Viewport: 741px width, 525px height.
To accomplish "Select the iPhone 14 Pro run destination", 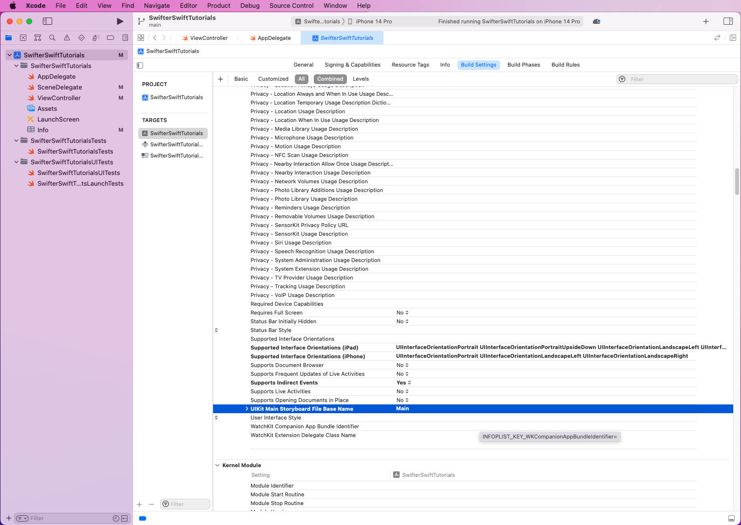I will pyautogui.click(x=370, y=21).
